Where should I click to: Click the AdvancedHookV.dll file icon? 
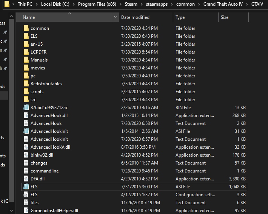tap(26, 147)
